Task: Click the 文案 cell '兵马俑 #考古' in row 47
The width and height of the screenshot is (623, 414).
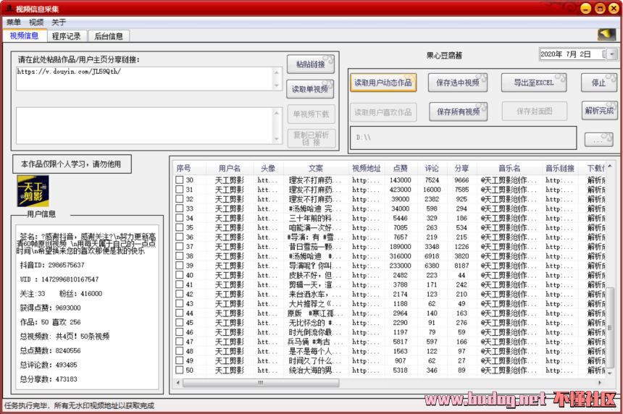Action: tap(315, 342)
